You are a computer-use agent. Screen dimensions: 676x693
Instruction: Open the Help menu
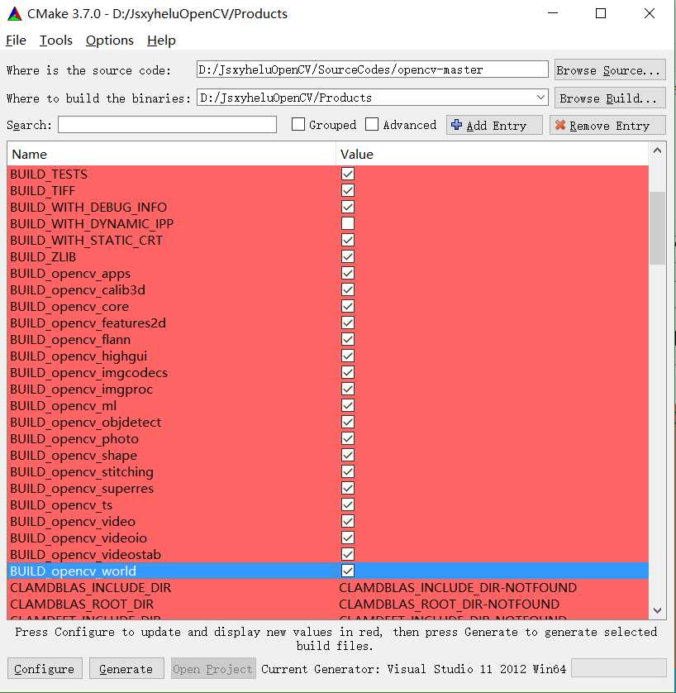(x=161, y=41)
